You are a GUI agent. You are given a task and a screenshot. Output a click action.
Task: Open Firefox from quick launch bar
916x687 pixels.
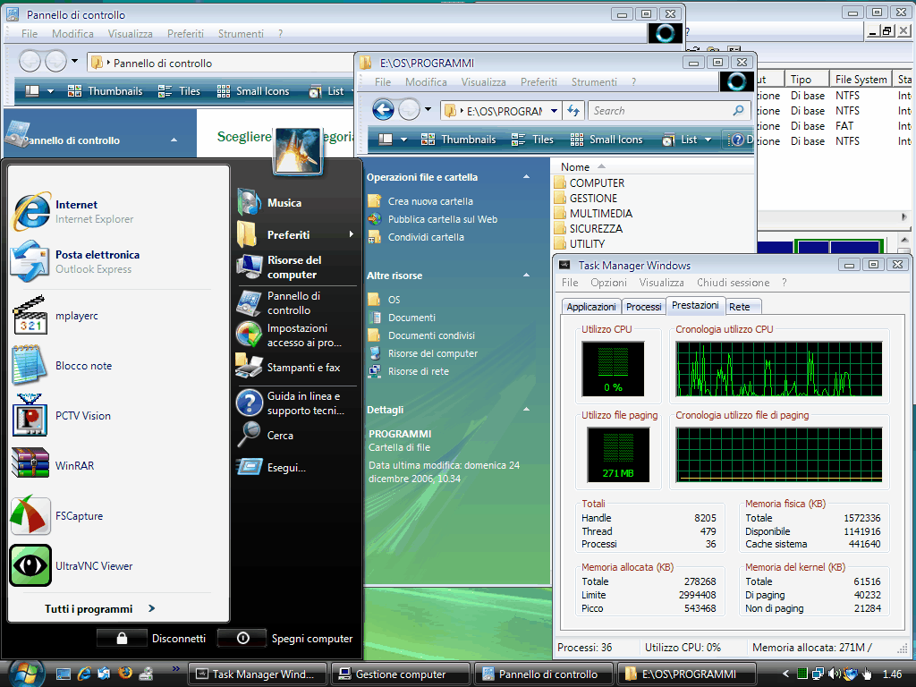click(x=125, y=674)
